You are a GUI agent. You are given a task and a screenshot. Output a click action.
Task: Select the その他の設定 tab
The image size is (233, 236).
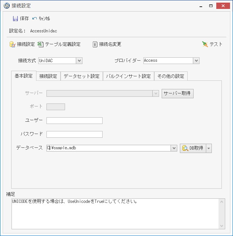pos(171,76)
